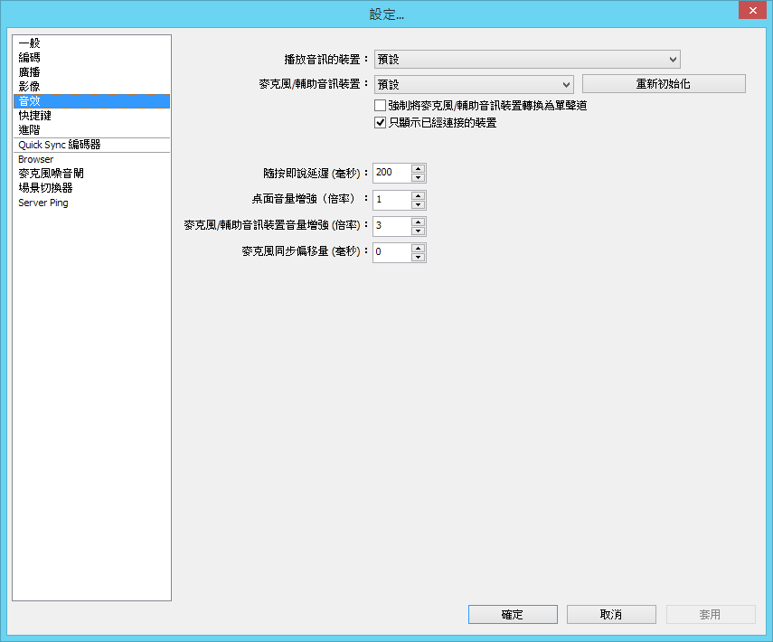The height and width of the screenshot is (642, 773).
Task: Open Server Ping settings
Action: 91,203
